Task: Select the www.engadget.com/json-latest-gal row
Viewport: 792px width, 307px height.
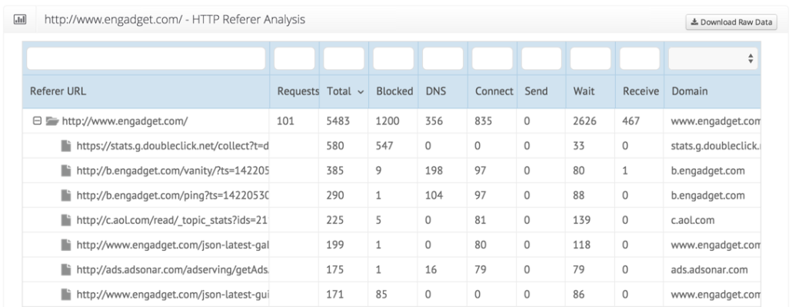Action: pos(391,245)
